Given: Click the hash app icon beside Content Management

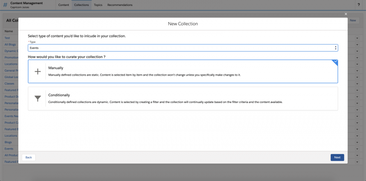Looking at the screenshot, I should (x=5, y=5).
